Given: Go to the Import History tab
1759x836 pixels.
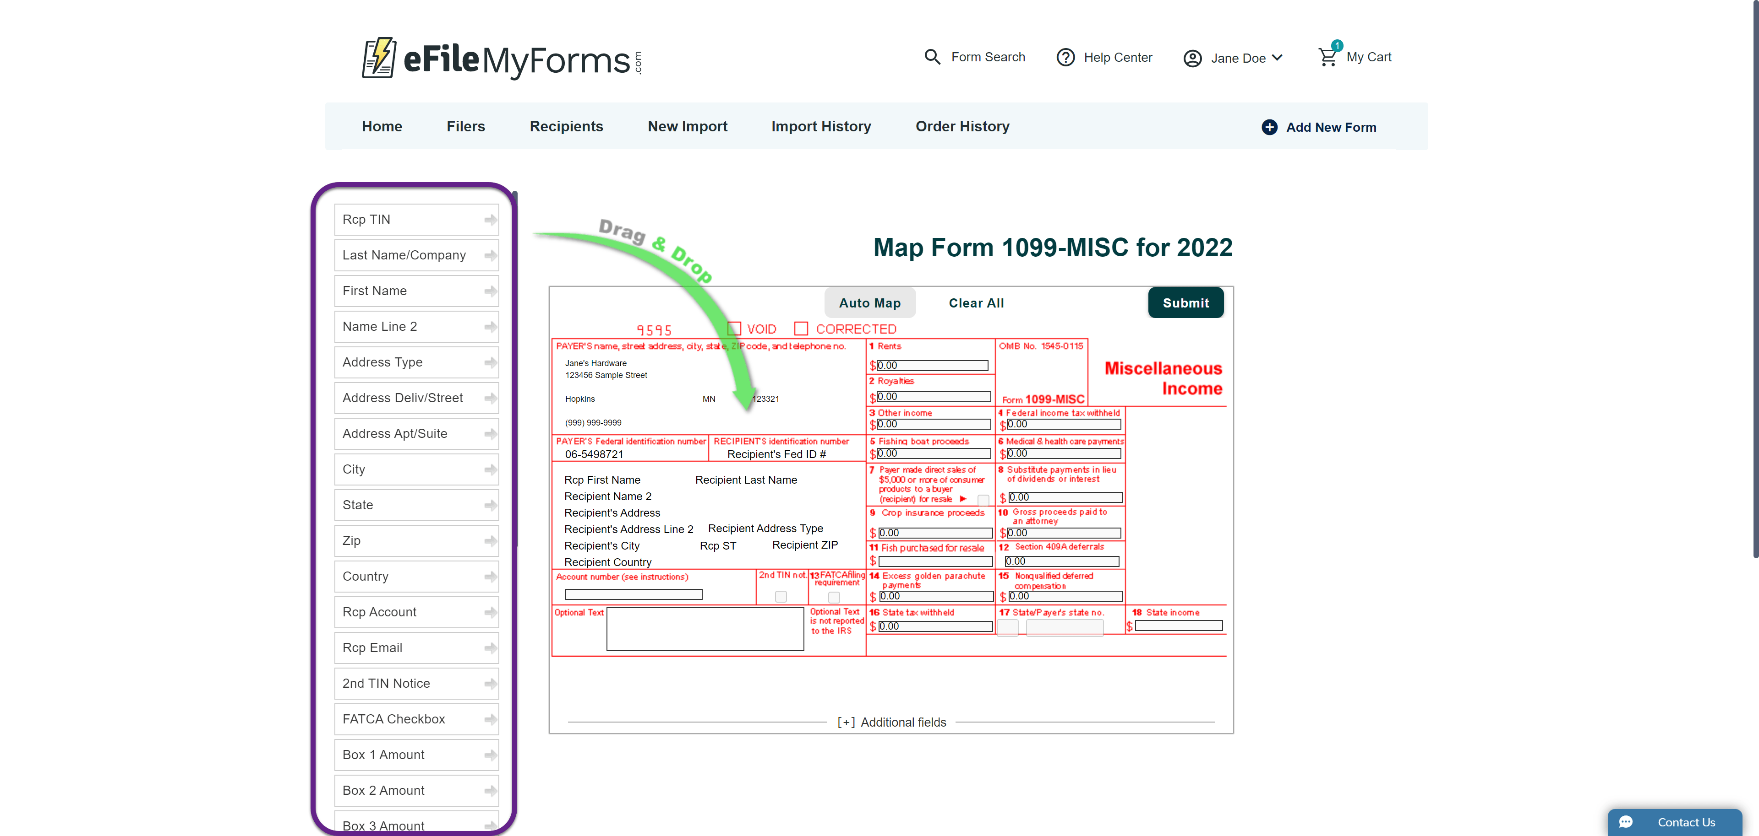Looking at the screenshot, I should point(821,127).
